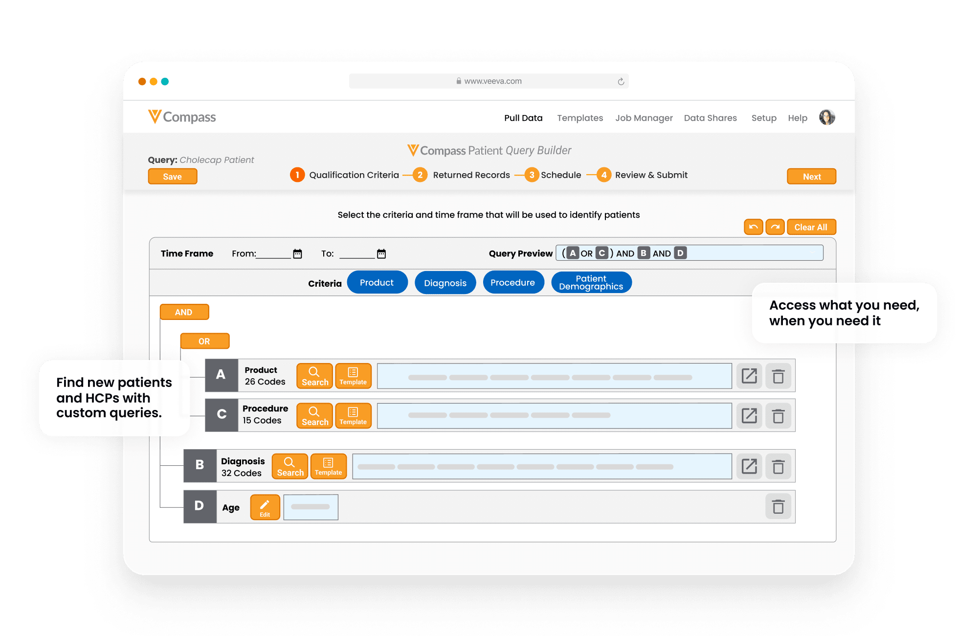Click the '32 Codes' text
This screenshot has height=636, width=978.
point(242,473)
